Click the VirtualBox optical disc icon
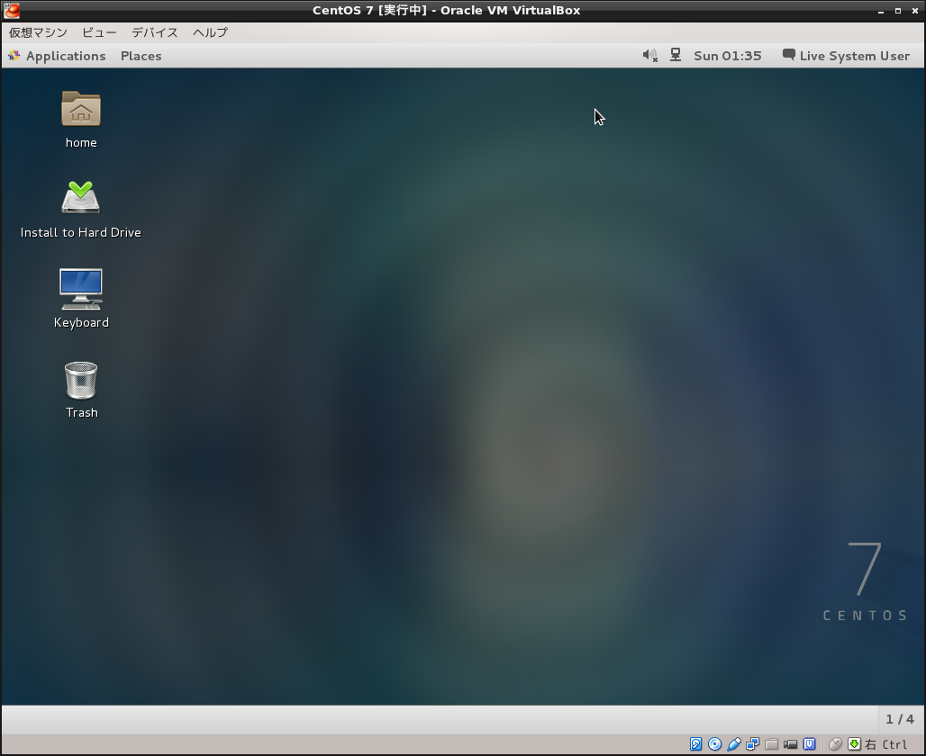The width and height of the screenshot is (926, 756). pyautogui.click(x=714, y=744)
